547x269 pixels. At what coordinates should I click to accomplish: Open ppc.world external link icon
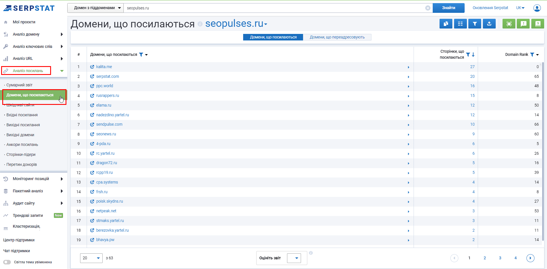[92, 86]
